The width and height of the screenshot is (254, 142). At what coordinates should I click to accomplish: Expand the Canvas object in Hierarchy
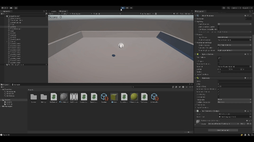point(7,41)
